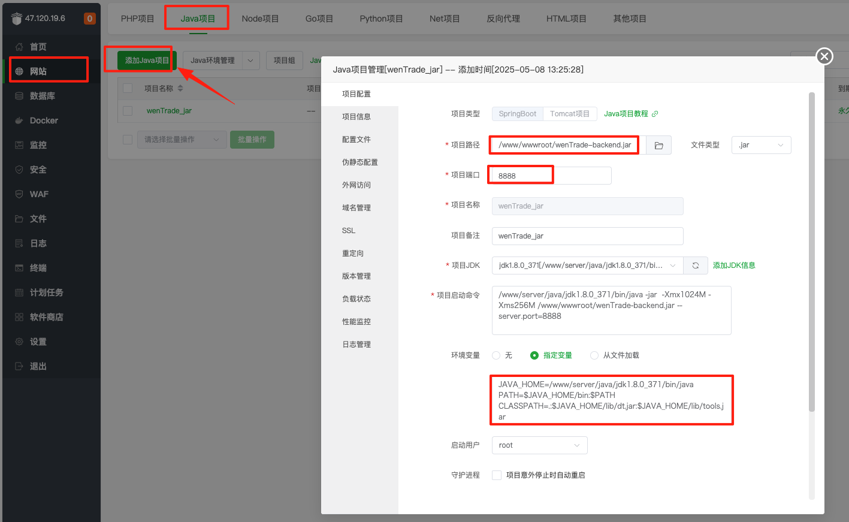
Task: Switch to the Node项目 tab
Action: [261, 19]
